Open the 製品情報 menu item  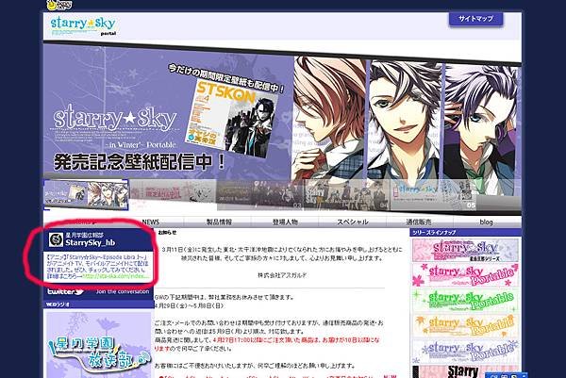tap(219, 222)
